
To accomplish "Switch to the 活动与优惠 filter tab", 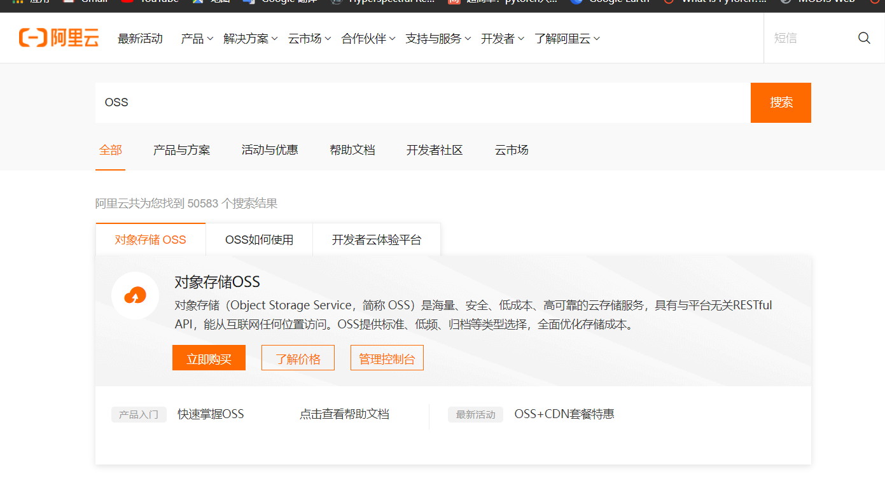I will [270, 150].
